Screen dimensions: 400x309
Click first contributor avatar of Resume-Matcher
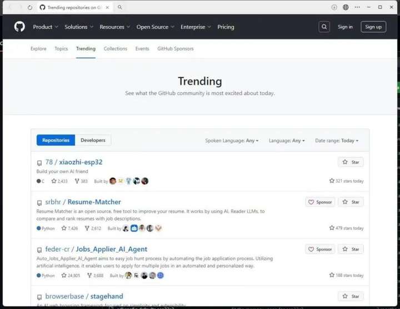coord(126,228)
